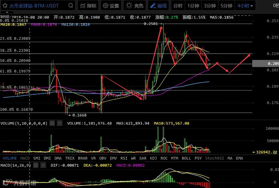Viewport: 279px width, 188px height.
Task: Select the 3分钟 interval
Action: pos(210,6)
